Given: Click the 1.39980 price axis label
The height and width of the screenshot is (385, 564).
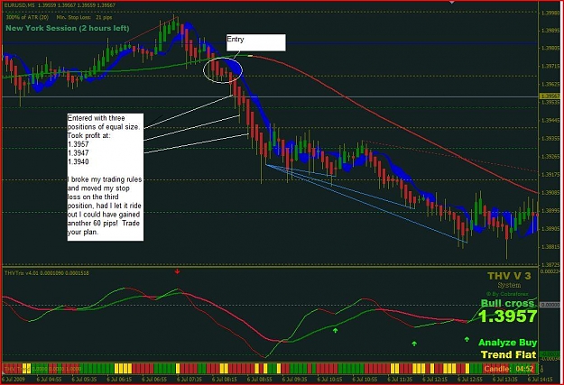Looking at the screenshot, I should tap(550, 13).
